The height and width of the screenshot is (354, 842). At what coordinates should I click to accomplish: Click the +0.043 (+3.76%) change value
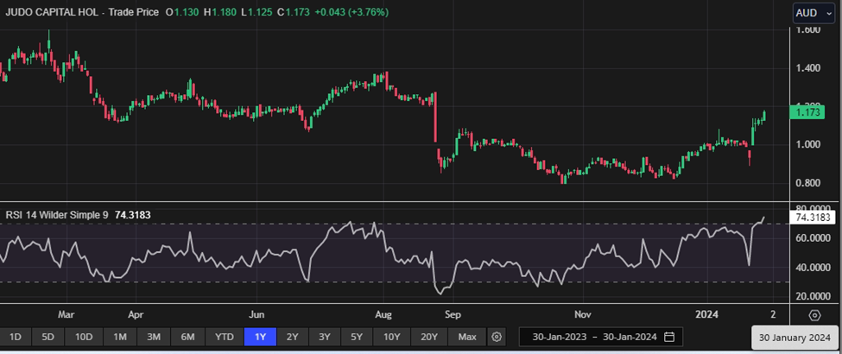pyautogui.click(x=351, y=12)
